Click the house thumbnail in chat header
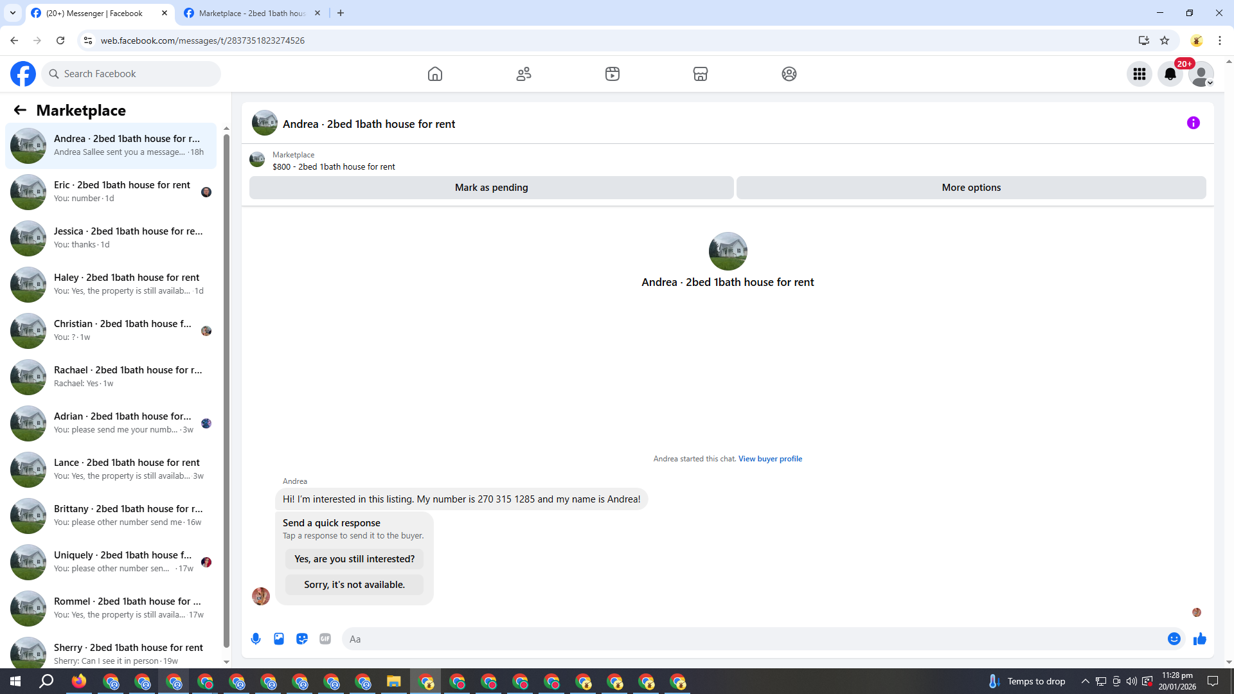 pos(264,123)
